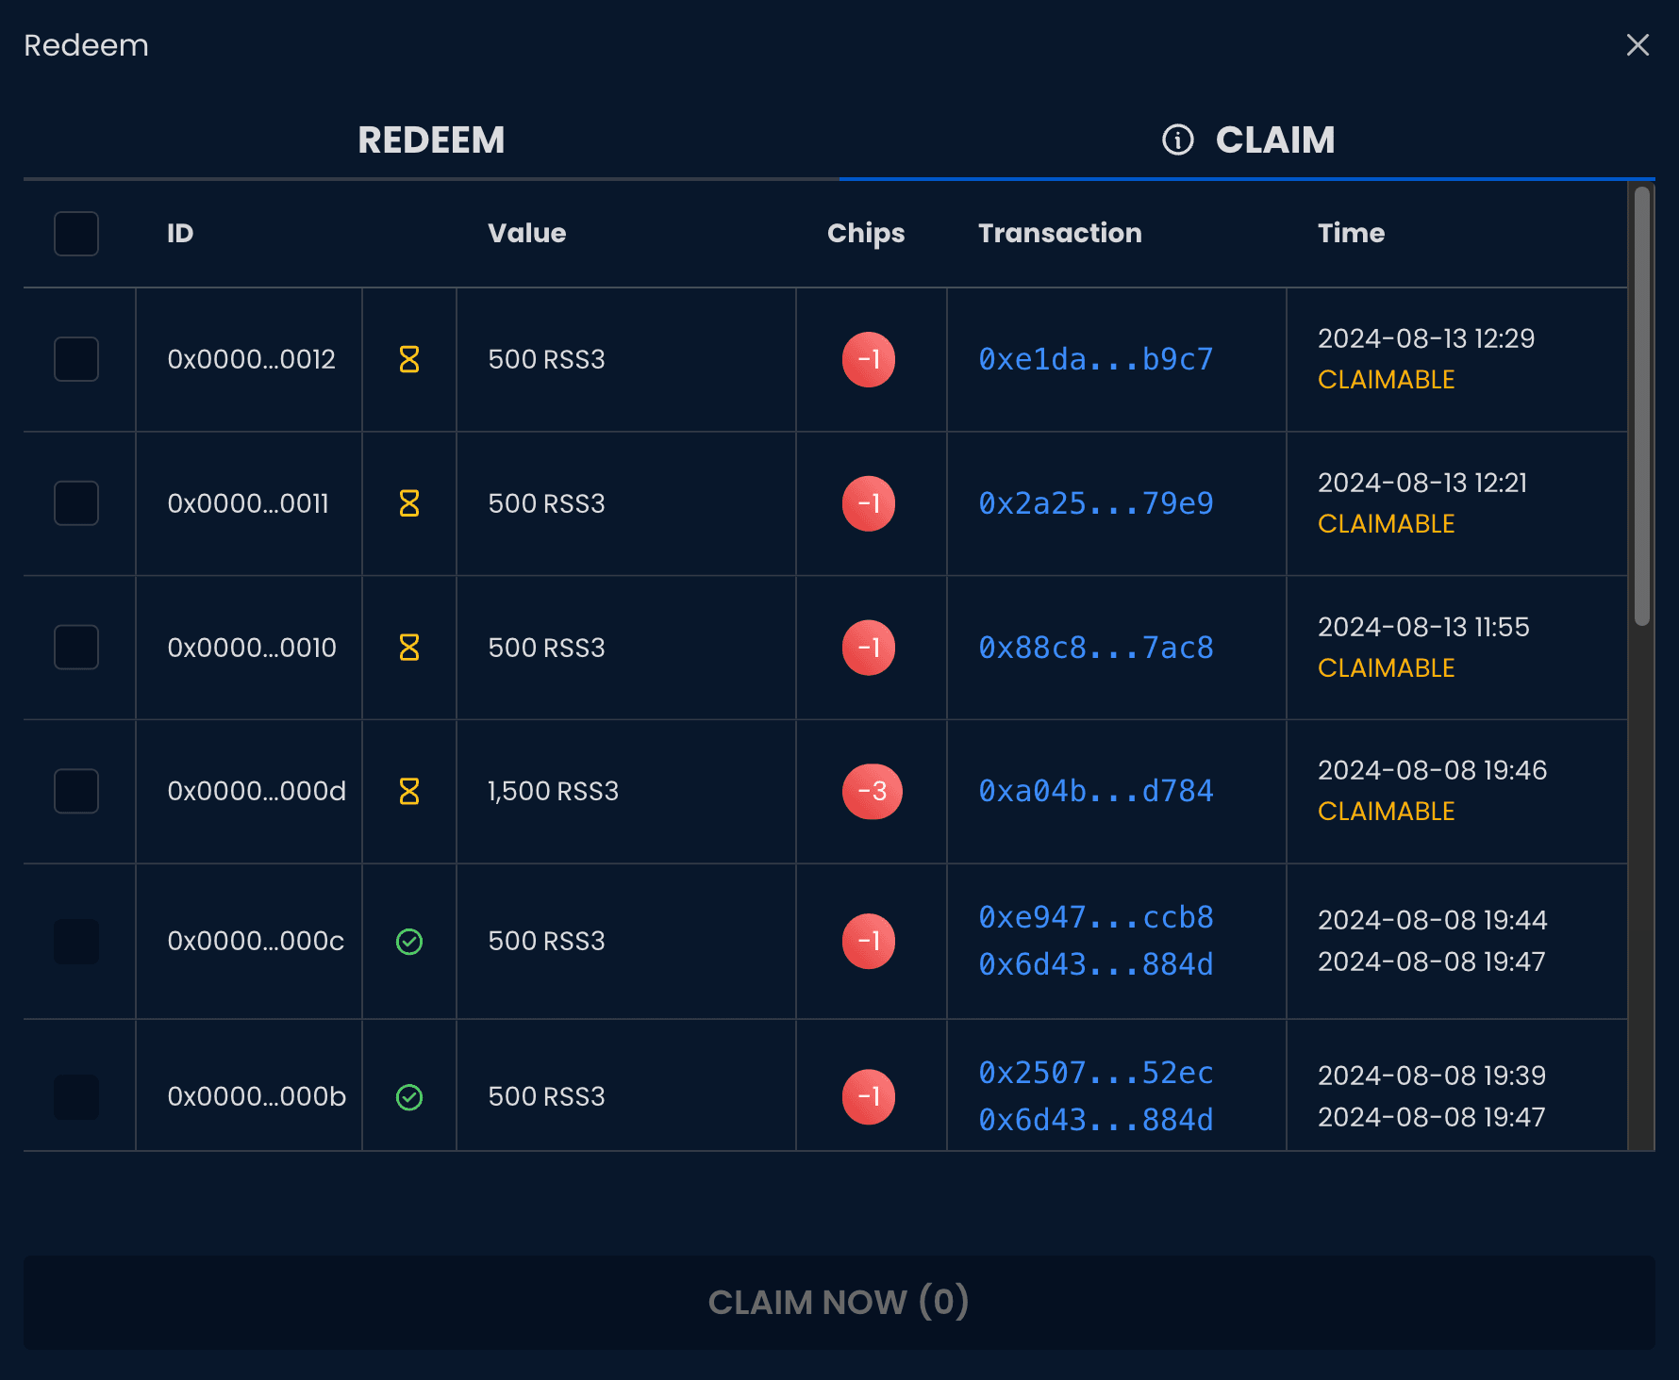Screen dimensions: 1679x1380
Task: Click hourglass pending icon for 0x0000...0011
Action: tap(409, 503)
